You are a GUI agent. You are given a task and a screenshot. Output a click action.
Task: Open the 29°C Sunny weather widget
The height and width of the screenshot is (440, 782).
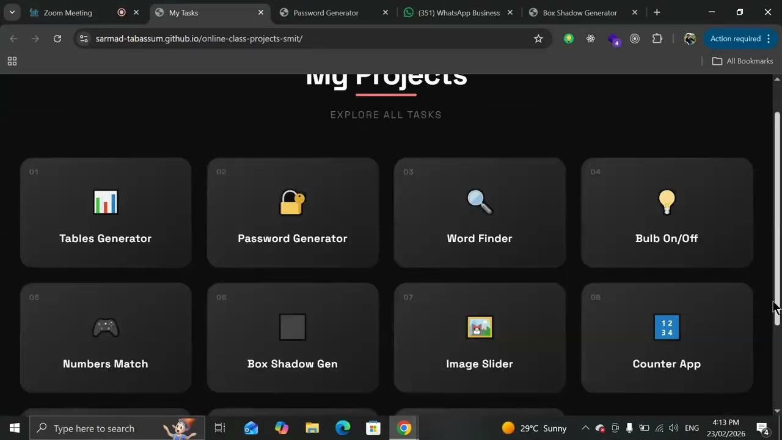(x=535, y=428)
